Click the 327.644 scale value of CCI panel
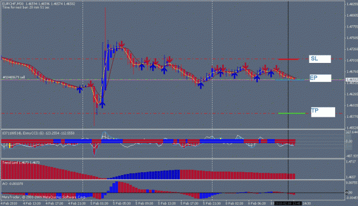This screenshot has height=206, width=358. [x=352, y=132]
